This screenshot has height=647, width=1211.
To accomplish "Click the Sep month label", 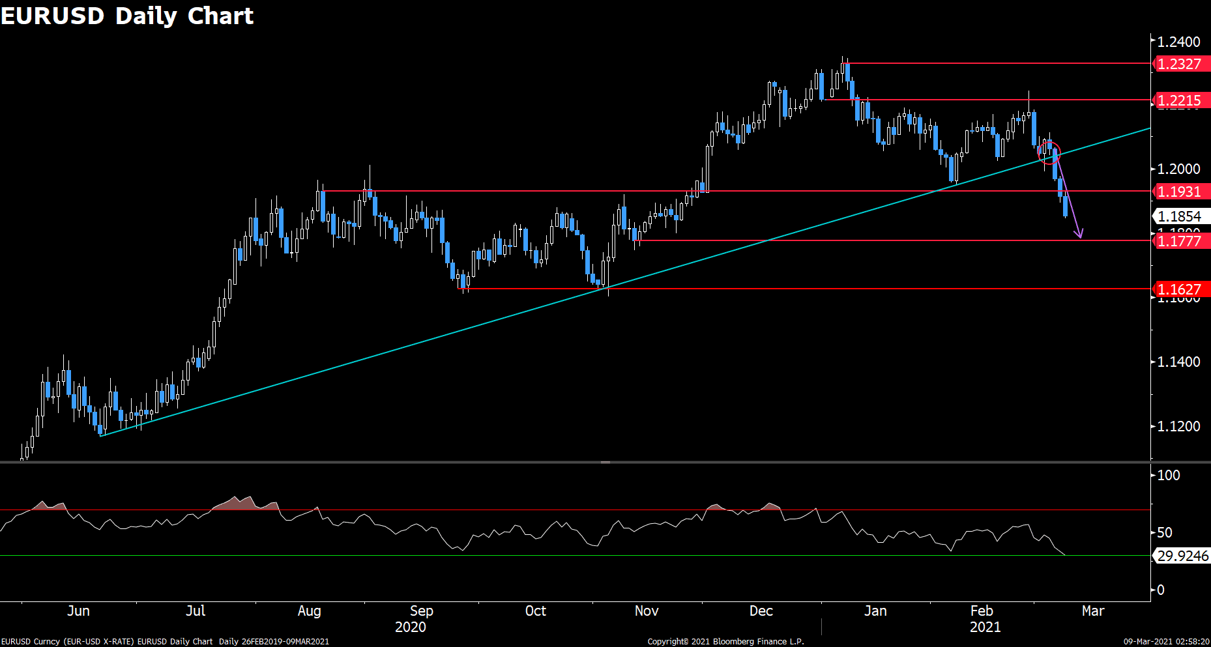I will 421,611.
